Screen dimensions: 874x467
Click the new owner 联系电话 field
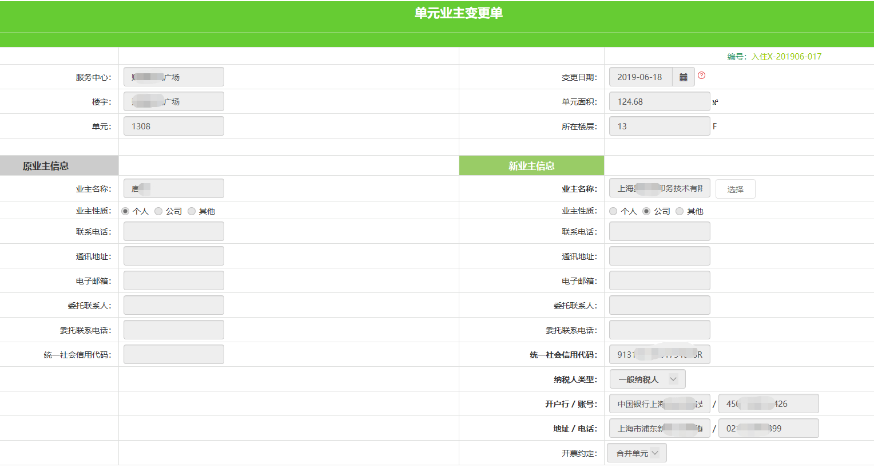(x=659, y=232)
